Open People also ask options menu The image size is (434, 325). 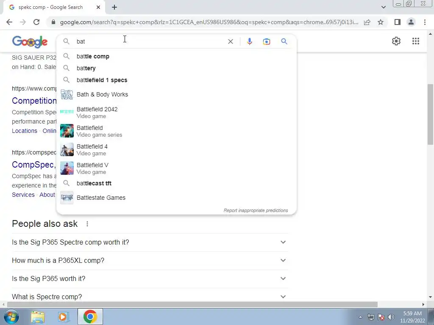[87, 224]
